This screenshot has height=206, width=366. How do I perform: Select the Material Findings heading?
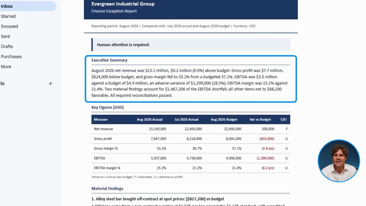(107, 189)
